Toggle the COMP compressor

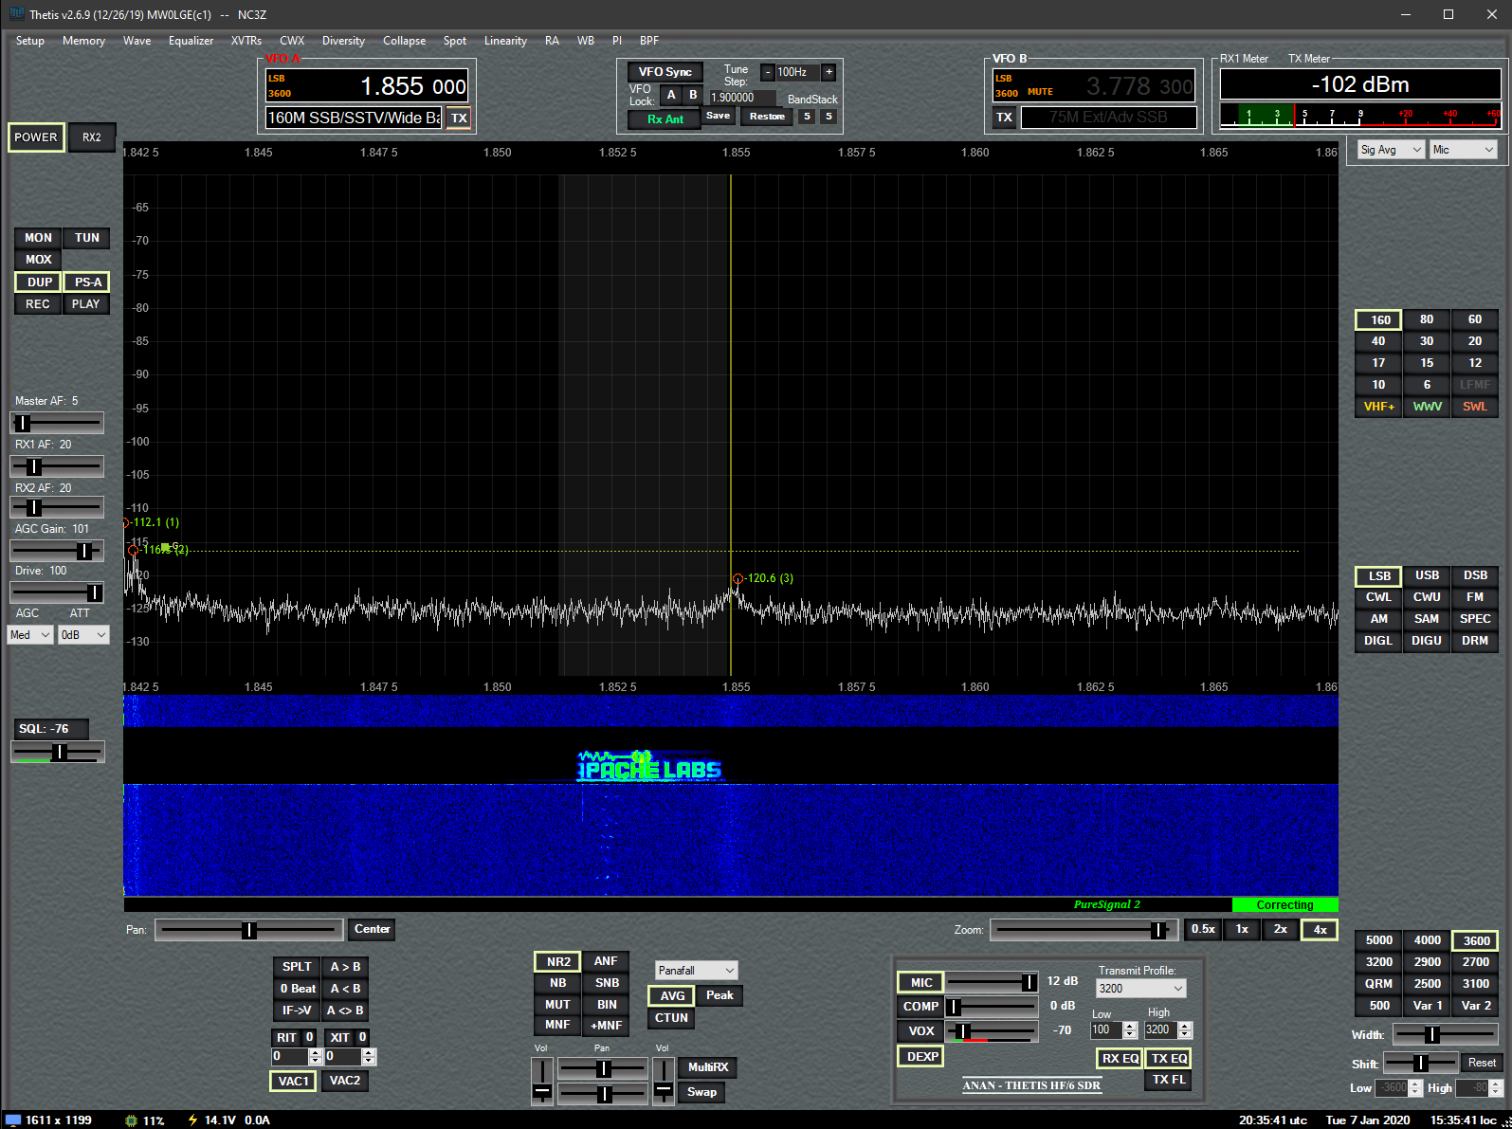tap(920, 1007)
